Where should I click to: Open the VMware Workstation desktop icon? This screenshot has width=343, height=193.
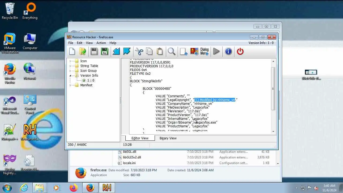[x=10, y=43]
